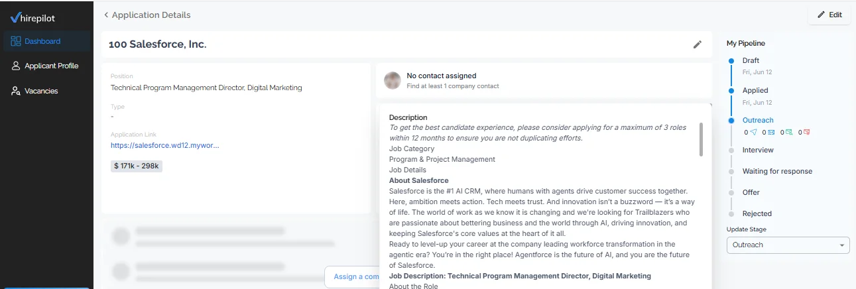The height and width of the screenshot is (289, 856).
Task: Click the Job Description bold heading
Action: click(x=520, y=276)
